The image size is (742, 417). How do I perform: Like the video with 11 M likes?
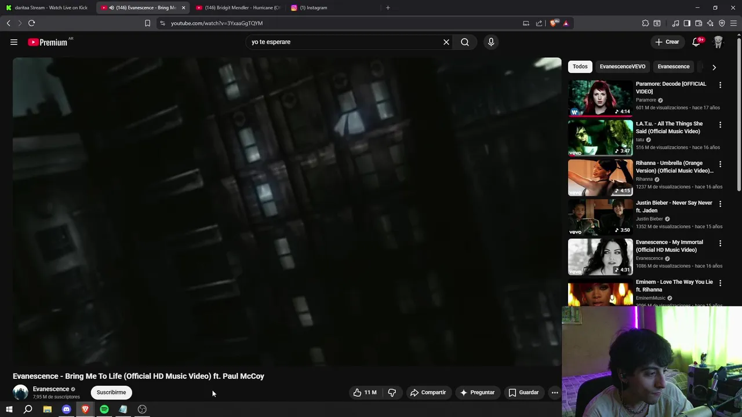click(x=365, y=393)
